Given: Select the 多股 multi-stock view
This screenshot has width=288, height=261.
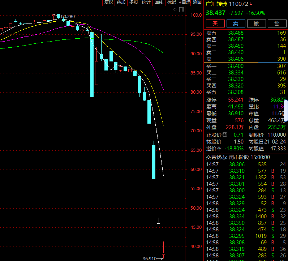Looking at the screenshot, I should click(134, 2).
